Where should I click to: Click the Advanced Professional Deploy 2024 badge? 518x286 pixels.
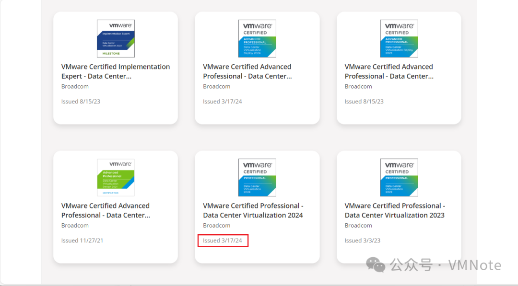[x=257, y=38]
